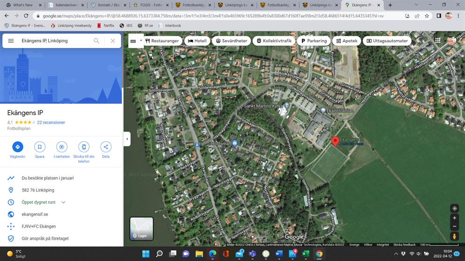Open Excel from the taskbar
465x261 pixels.
click(306, 254)
